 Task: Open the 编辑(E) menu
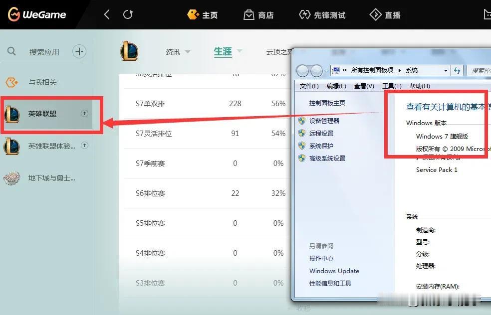[x=336, y=86]
